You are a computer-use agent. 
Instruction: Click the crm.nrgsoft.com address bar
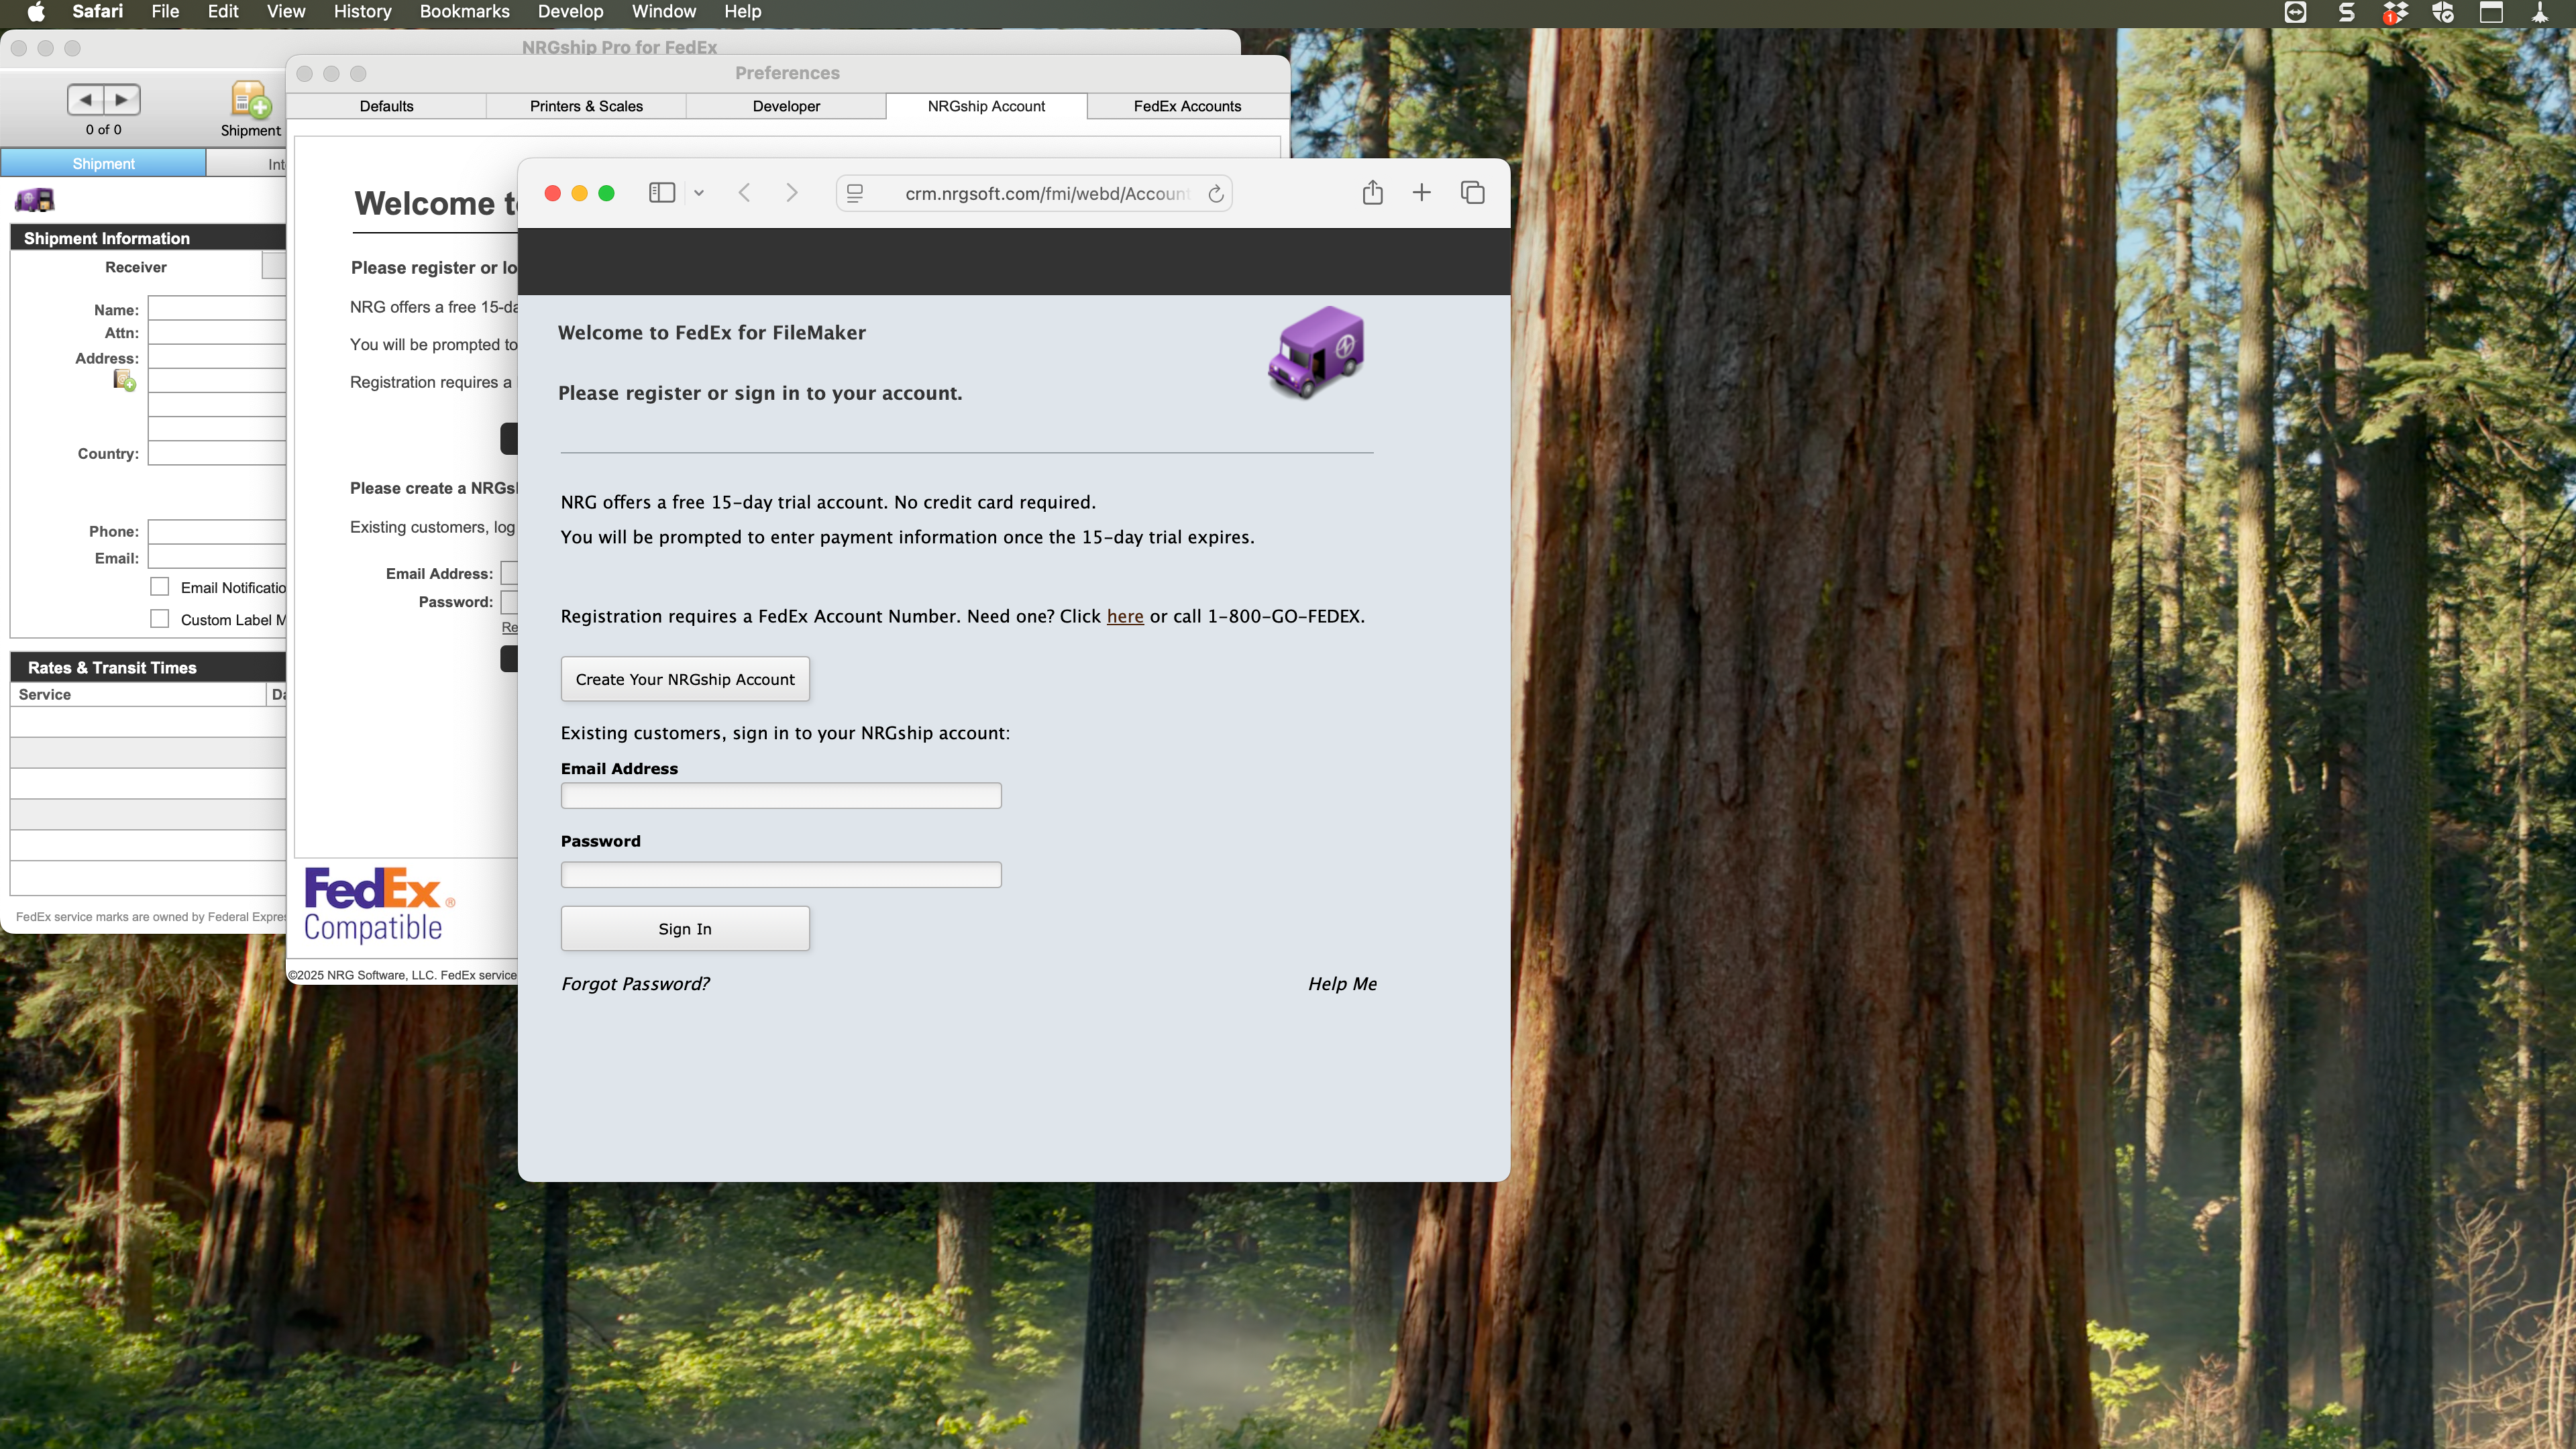tap(1034, 193)
